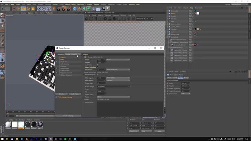Toggle the Y axis lock
Image resolution: width=251 pixels, height=141 pixels.
[44, 9]
